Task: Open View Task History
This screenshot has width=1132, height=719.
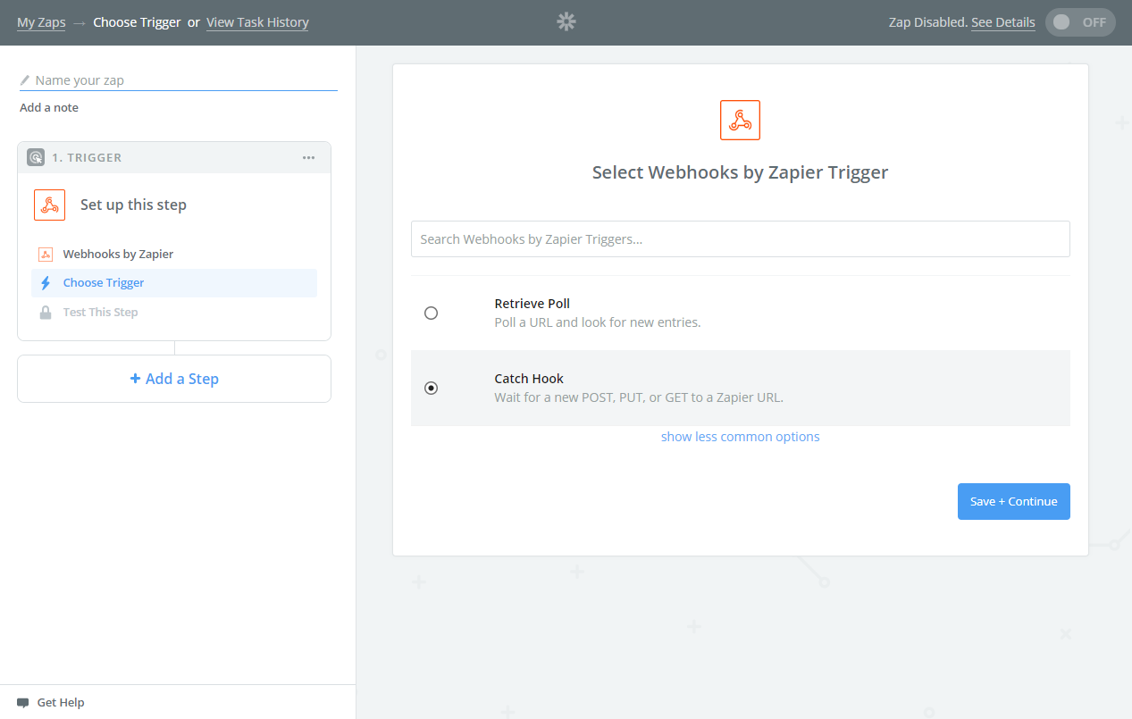Action: (x=257, y=22)
